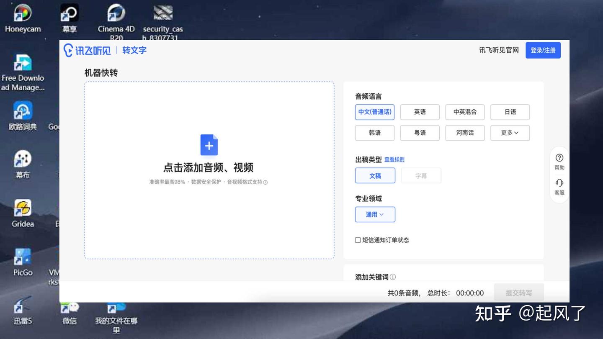Select 韩语 audio language
This screenshot has width=603, height=339.
coord(375,133)
